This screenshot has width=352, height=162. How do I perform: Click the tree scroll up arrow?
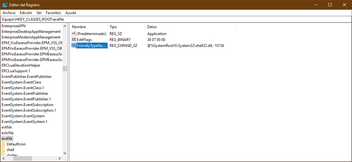point(65,26)
